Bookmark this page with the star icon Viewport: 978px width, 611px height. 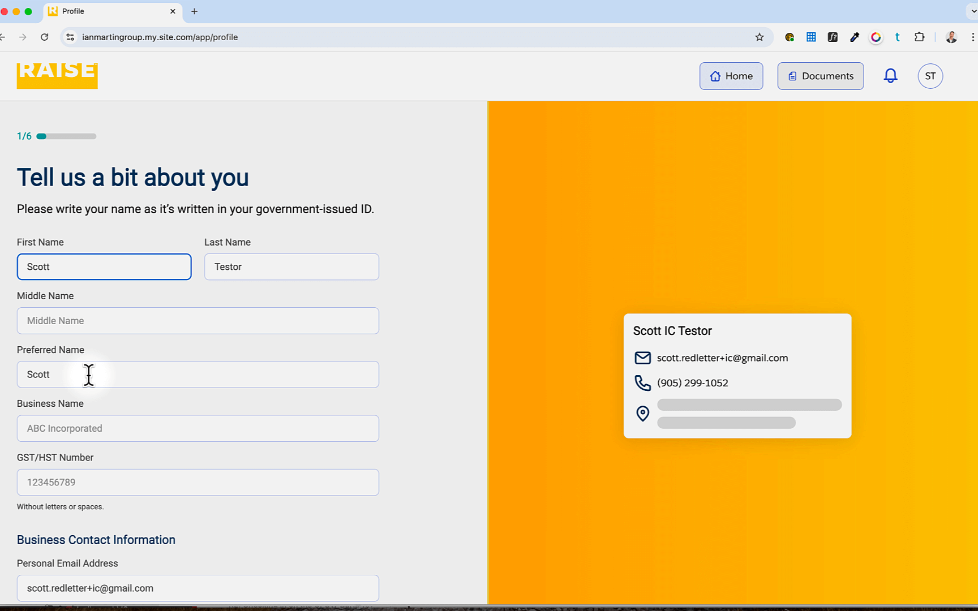tap(759, 37)
